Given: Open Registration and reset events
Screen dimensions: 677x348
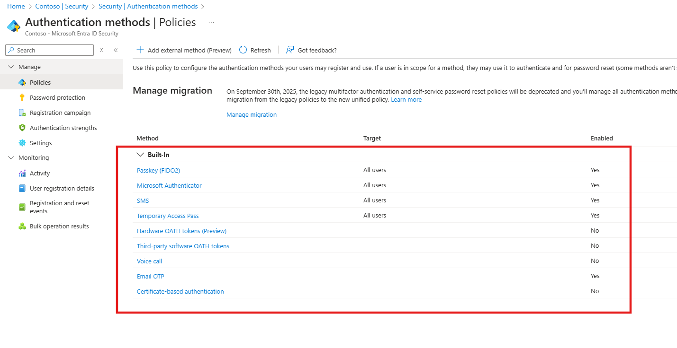Looking at the screenshot, I should [x=60, y=207].
